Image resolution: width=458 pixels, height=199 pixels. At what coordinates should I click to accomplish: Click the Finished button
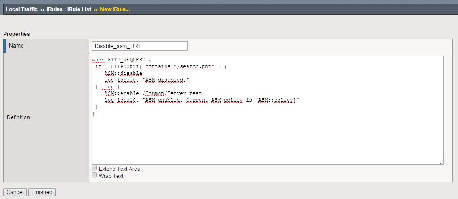point(42,192)
